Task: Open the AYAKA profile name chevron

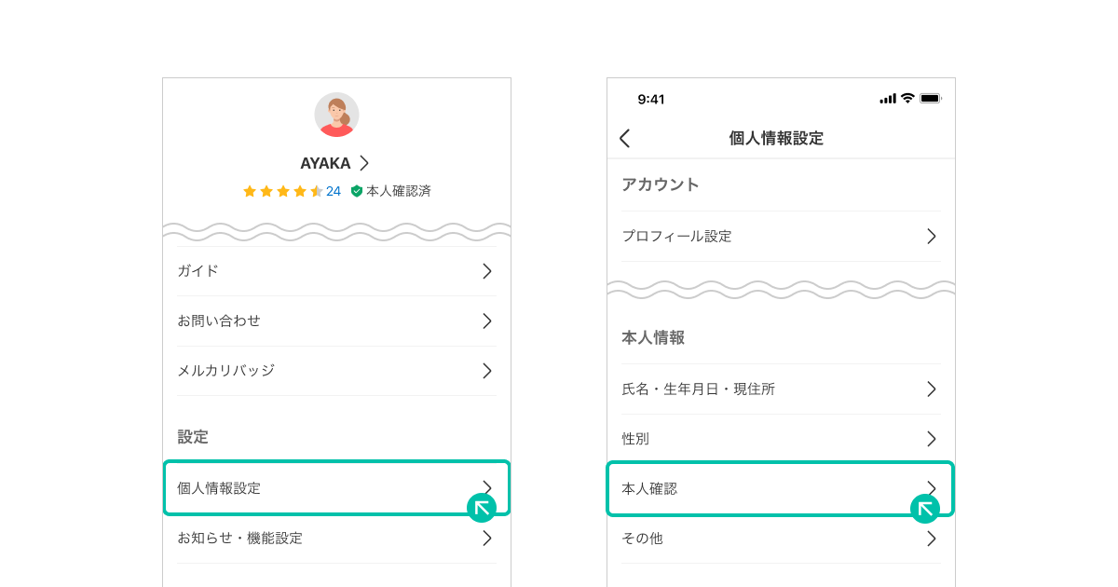Action: click(x=364, y=163)
